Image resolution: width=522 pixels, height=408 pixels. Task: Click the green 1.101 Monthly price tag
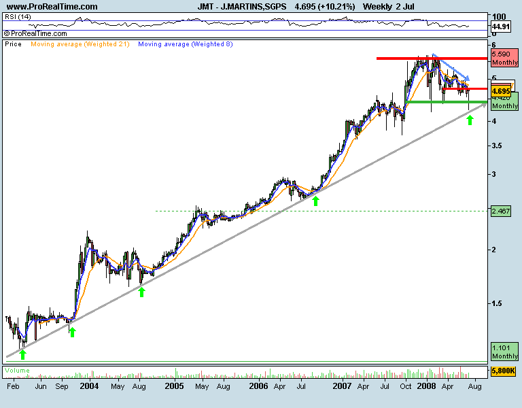[505, 352]
